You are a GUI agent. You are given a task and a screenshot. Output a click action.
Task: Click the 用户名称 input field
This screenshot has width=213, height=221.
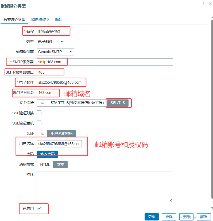59,144
